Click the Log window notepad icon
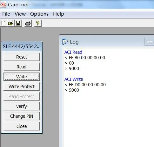The image size is (154, 147). [65, 42]
